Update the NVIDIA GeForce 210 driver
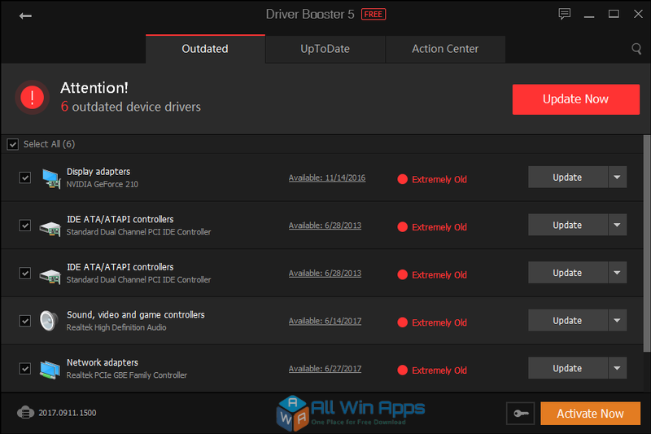 [568, 178]
